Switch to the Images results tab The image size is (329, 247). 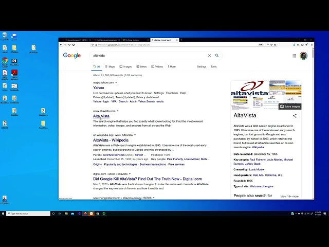(x=125, y=66)
